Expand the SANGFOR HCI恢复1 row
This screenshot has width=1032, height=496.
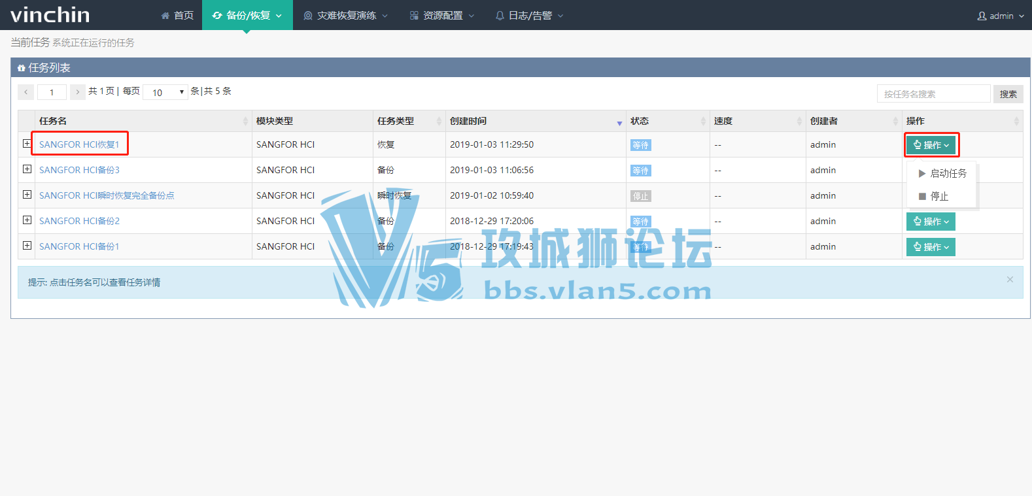pos(27,143)
